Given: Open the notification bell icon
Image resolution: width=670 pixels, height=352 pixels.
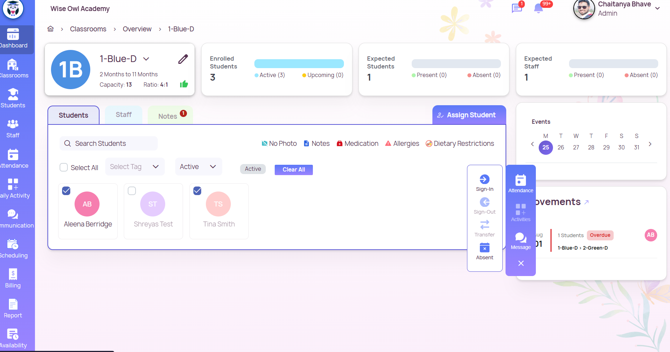Looking at the screenshot, I should pos(538,8).
